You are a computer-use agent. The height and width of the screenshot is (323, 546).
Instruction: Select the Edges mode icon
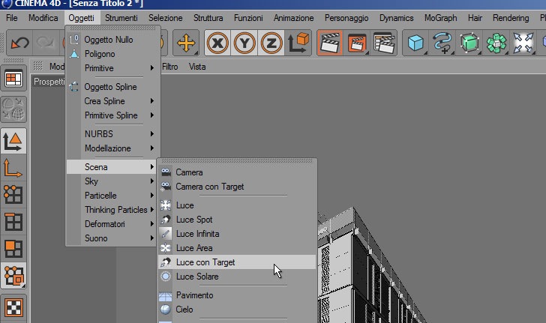pyautogui.click(x=13, y=222)
